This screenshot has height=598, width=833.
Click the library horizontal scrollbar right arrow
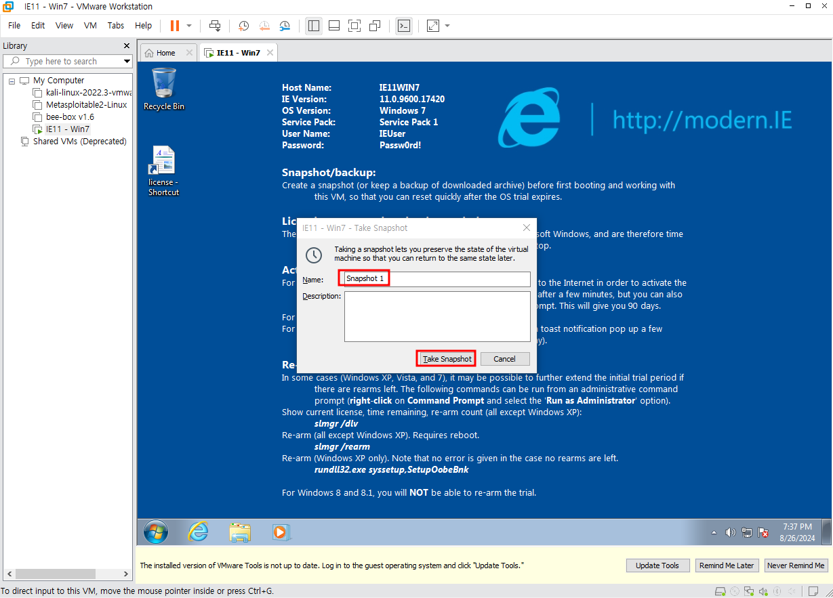coord(125,574)
